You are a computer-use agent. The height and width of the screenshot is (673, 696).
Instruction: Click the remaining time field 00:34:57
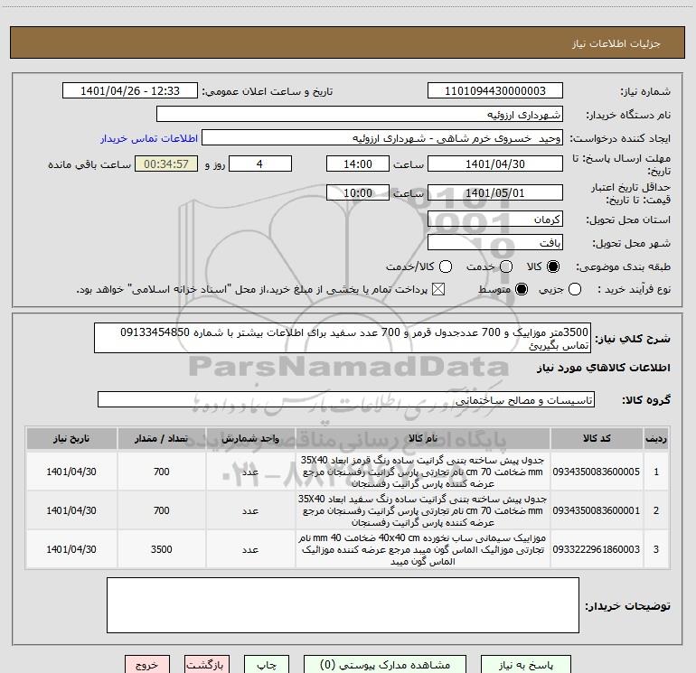166,164
